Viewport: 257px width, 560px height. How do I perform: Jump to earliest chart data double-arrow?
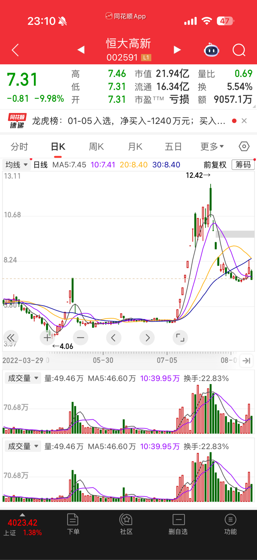click(x=11, y=338)
